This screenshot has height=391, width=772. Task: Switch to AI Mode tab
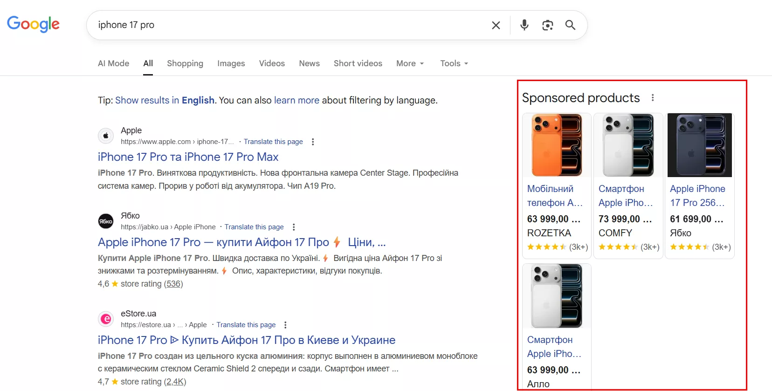[x=113, y=63]
